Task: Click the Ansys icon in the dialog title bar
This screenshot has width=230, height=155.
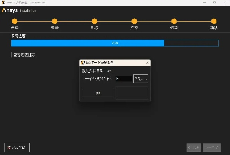Action: pos(83,63)
